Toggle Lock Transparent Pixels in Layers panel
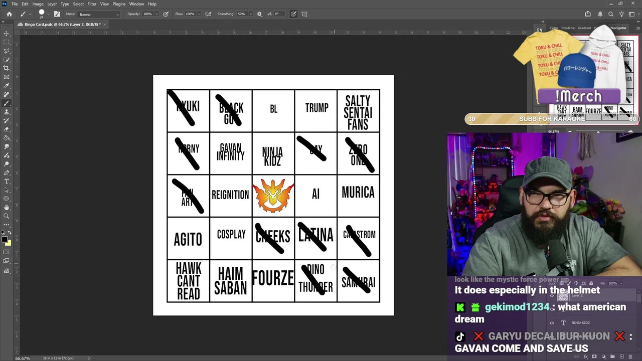 pos(563,283)
